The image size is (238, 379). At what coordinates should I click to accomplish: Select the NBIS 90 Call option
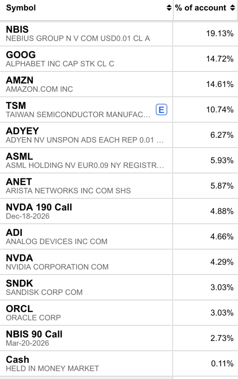tap(34, 334)
